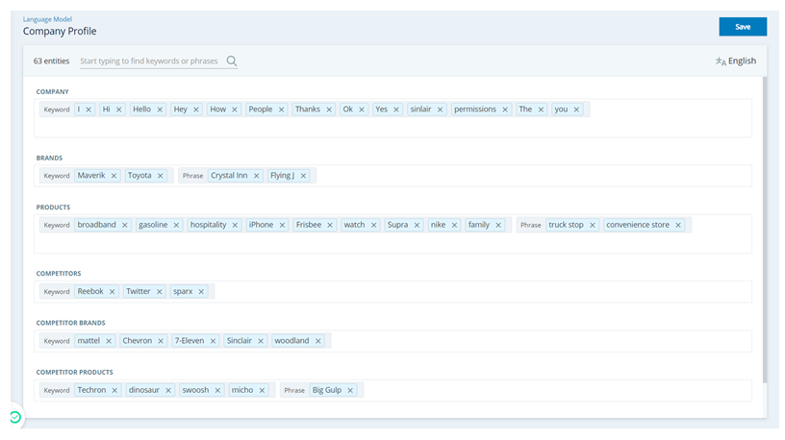Delete the 'Hello' keyword tag
The height and width of the screenshot is (440, 785).
(x=160, y=110)
